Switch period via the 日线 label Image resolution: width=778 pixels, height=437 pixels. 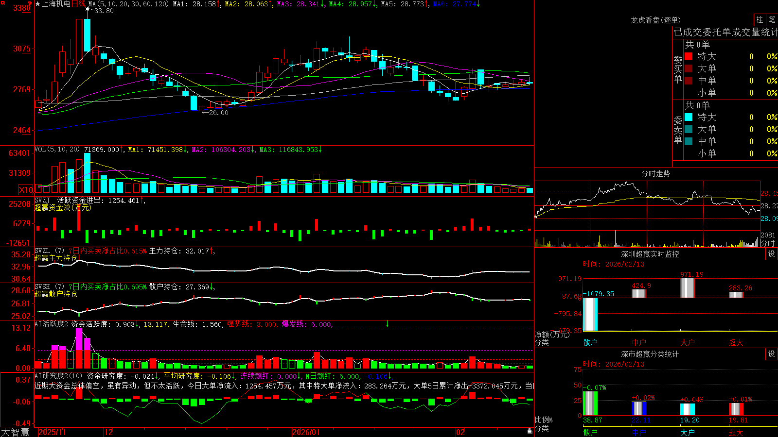coord(78,4)
